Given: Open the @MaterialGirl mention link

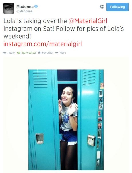Looking at the screenshot, I should (x=88, y=21).
